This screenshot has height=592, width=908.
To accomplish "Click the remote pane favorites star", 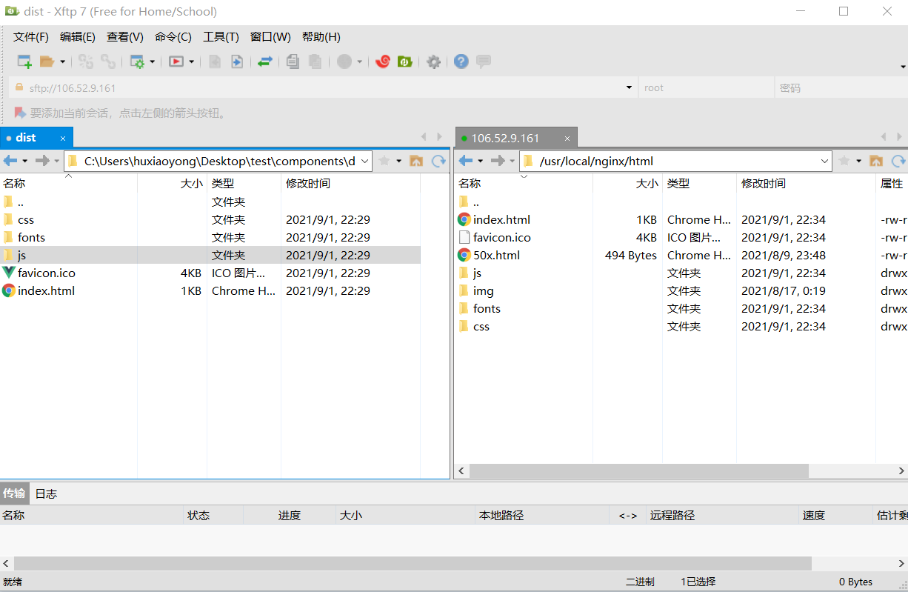I will [844, 161].
